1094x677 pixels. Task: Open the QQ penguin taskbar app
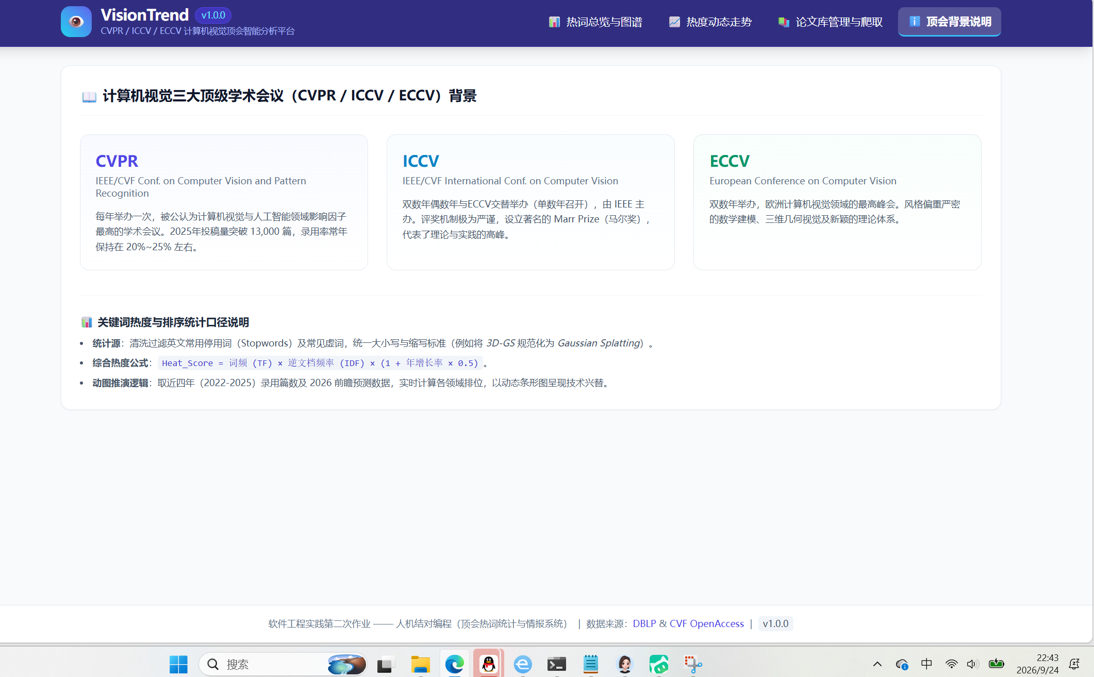[488, 664]
